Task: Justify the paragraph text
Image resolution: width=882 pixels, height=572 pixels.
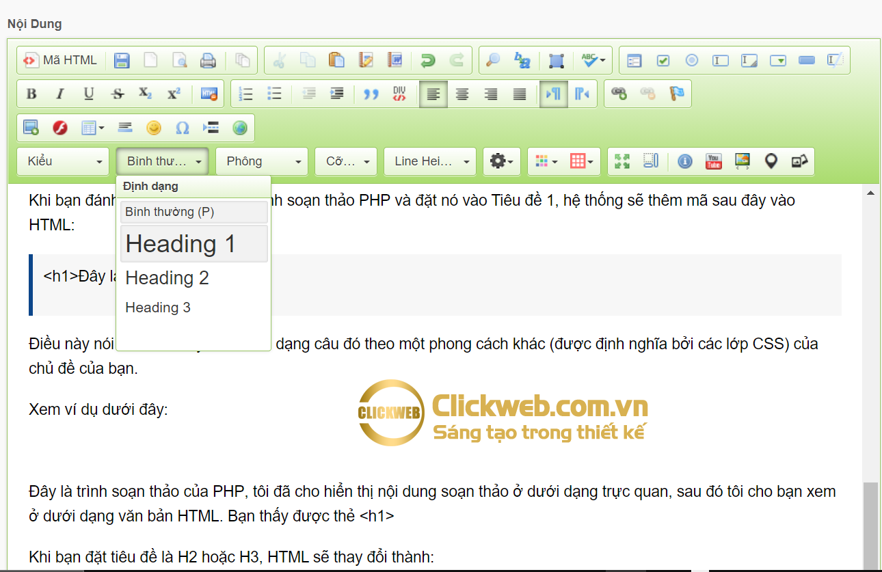Action: click(x=520, y=94)
